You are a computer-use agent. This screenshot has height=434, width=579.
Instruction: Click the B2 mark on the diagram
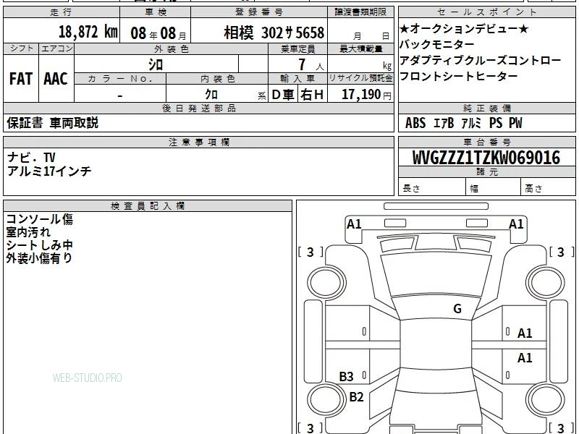[x=356, y=396]
